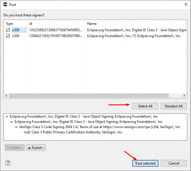Click Deselect All button
Screen dimensions: 191x171
pyautogui.click(x=174, y=106)
